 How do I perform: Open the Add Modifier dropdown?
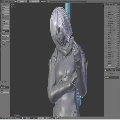112,77
